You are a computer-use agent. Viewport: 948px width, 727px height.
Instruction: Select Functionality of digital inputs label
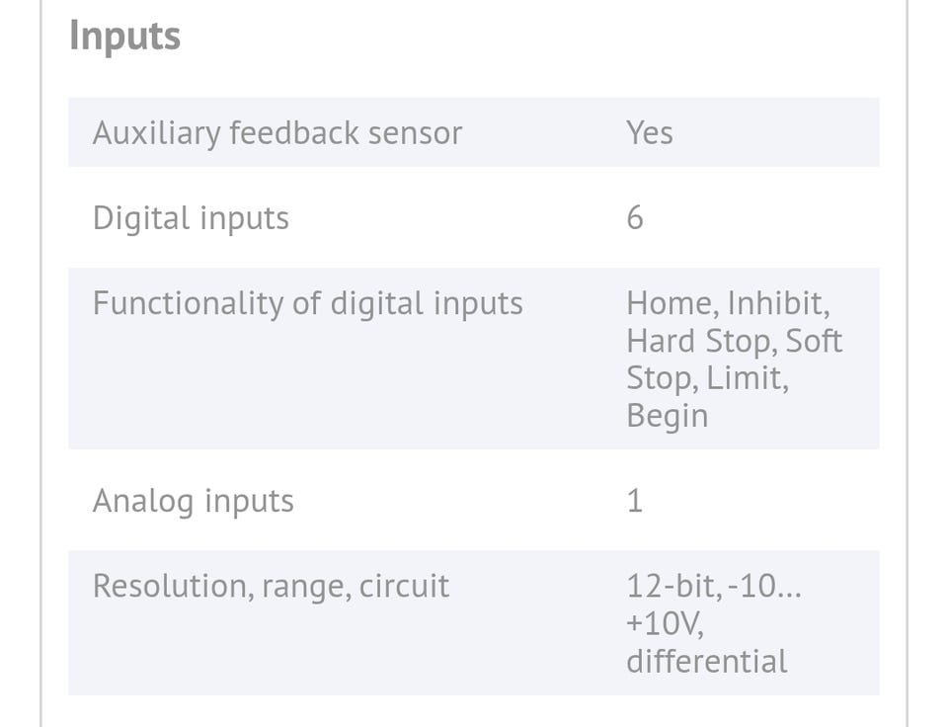coord(308,303)
